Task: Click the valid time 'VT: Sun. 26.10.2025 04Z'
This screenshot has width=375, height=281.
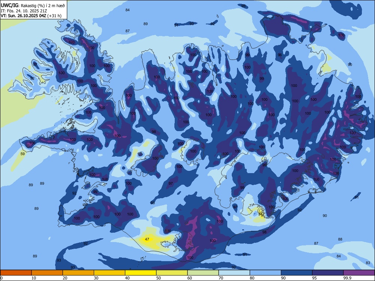Action: click(x=23, y=16)
